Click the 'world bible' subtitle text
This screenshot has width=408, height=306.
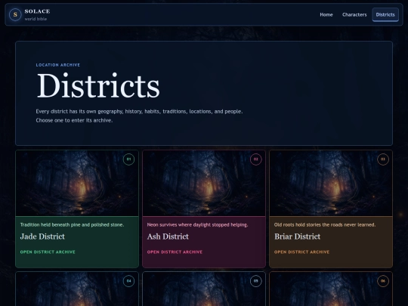point(36,19)
